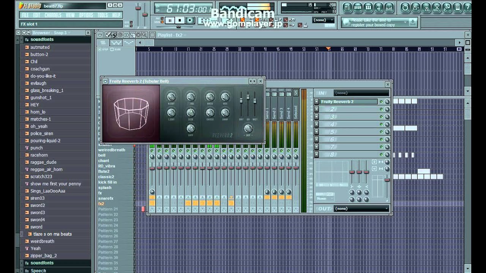Open the mixer OUT (none) output selector
Image resolution: width=486 pixels, height=273 pixels.
coord(361,209)
